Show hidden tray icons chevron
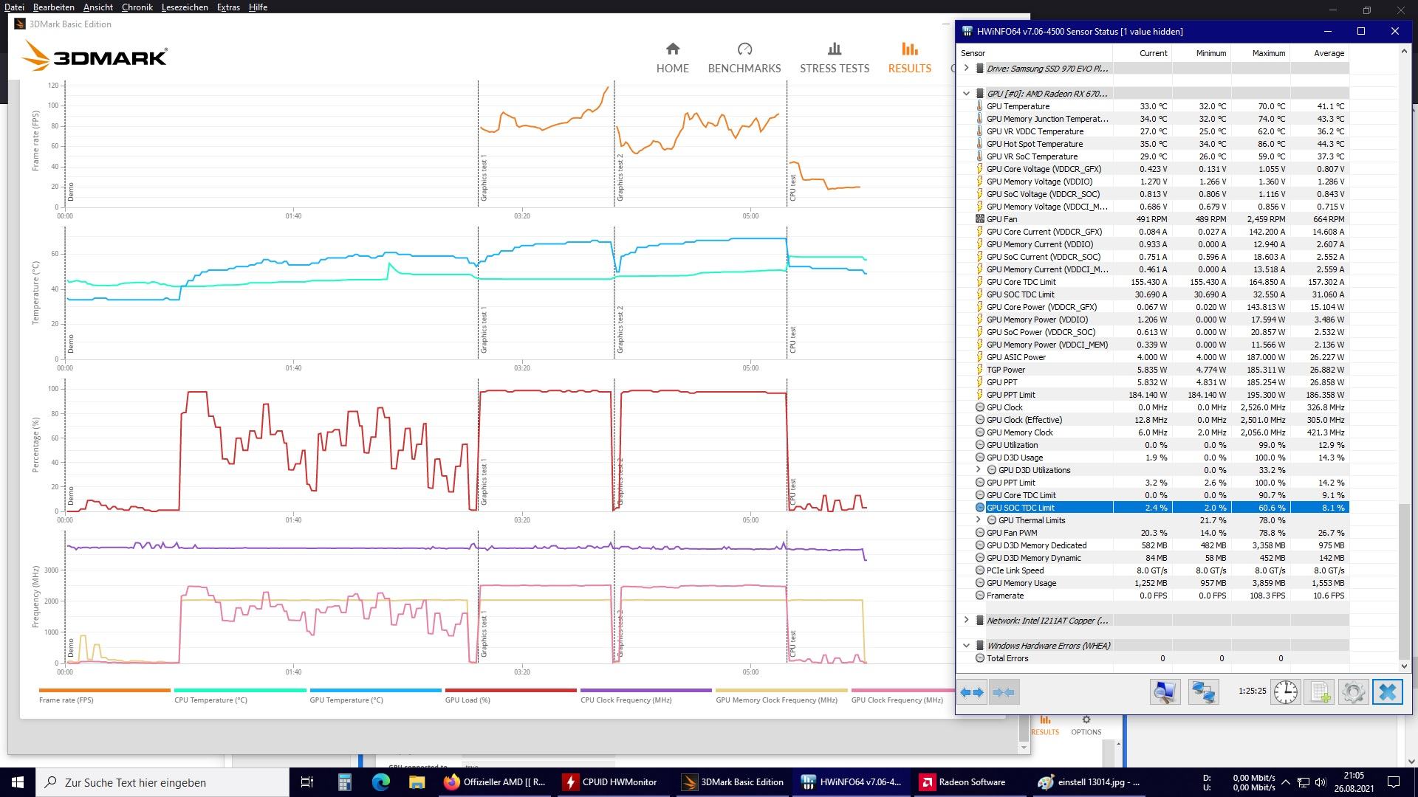The width and height of the screenshot is (1418, 797). coord(1286,782)
